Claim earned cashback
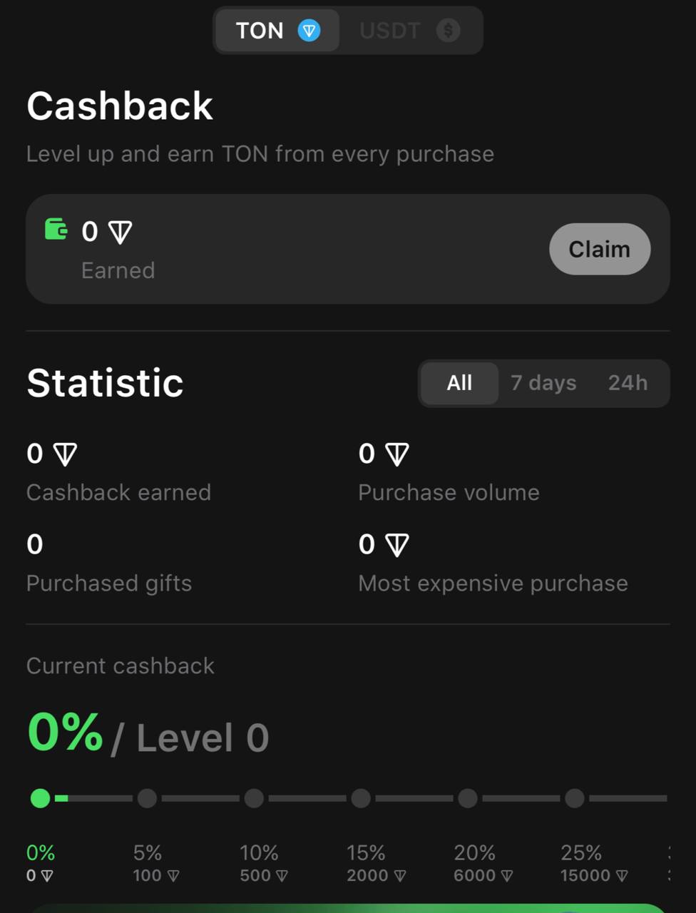 click(600, 249)
